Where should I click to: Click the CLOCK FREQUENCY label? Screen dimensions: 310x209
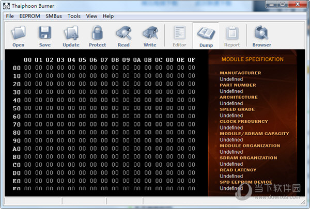(x=244, y=121)
